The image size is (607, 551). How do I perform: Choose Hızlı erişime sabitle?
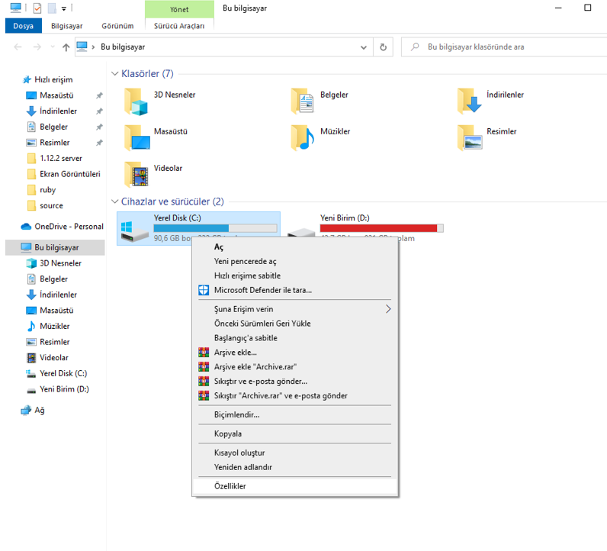click(x=295, y=276)
